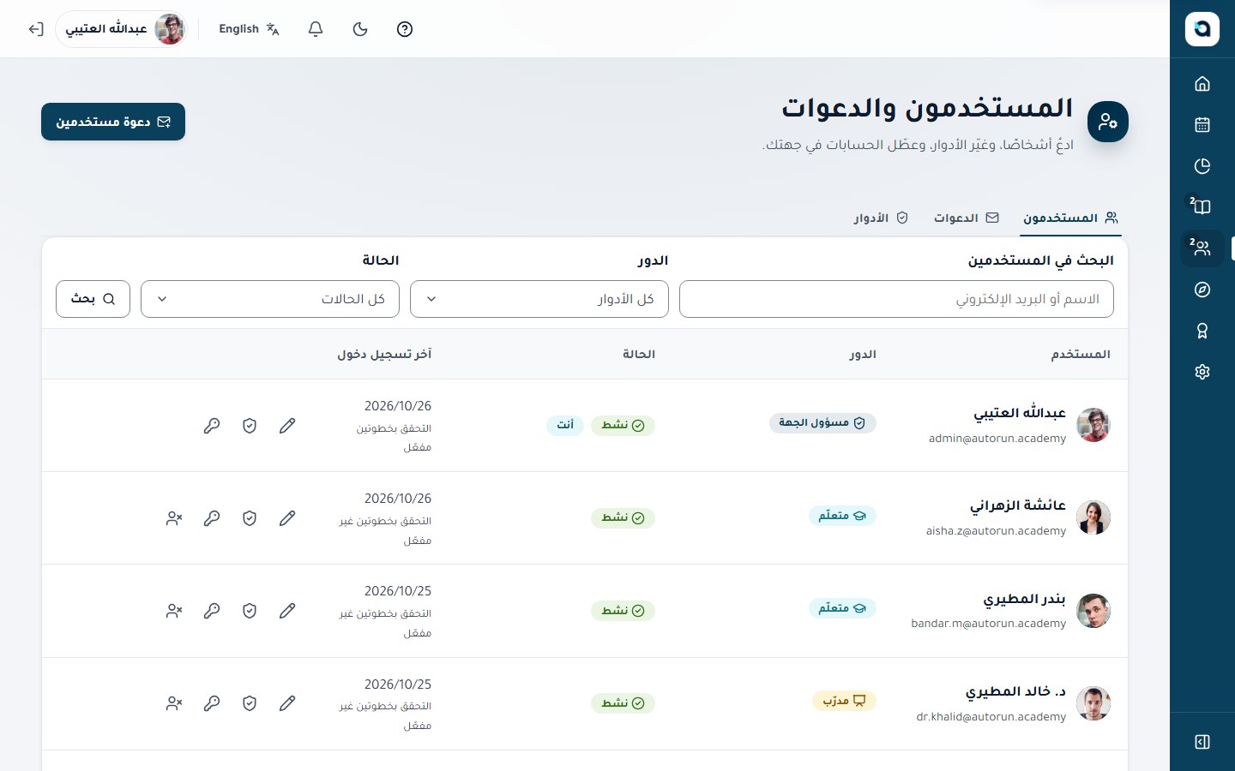Viewport: 1235px width, 771px height.
Task: Click avatar of د. خالد المطيري
Action: [x=1093, y=703]
